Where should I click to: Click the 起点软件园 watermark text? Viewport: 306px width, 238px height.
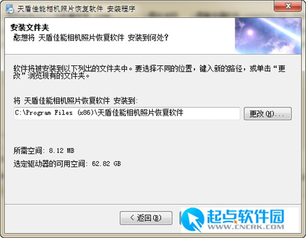tap(245, 217)
